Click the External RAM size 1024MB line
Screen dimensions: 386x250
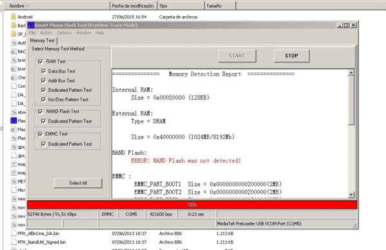(x=183, y=137)
